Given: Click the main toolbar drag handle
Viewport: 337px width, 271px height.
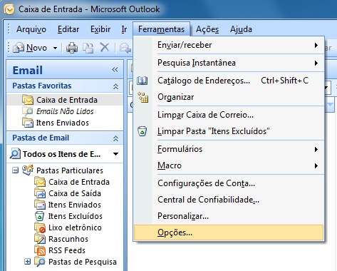Looking at the screenshot, I should tap(9, 48).
